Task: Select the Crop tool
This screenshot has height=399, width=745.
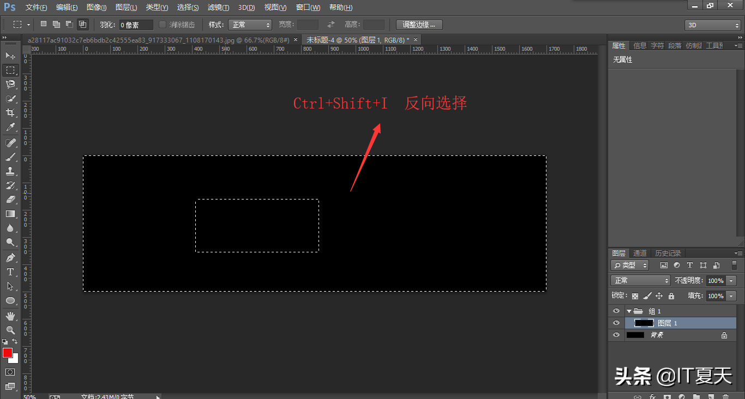Action: pyautogui.click(x=10, y=113)
